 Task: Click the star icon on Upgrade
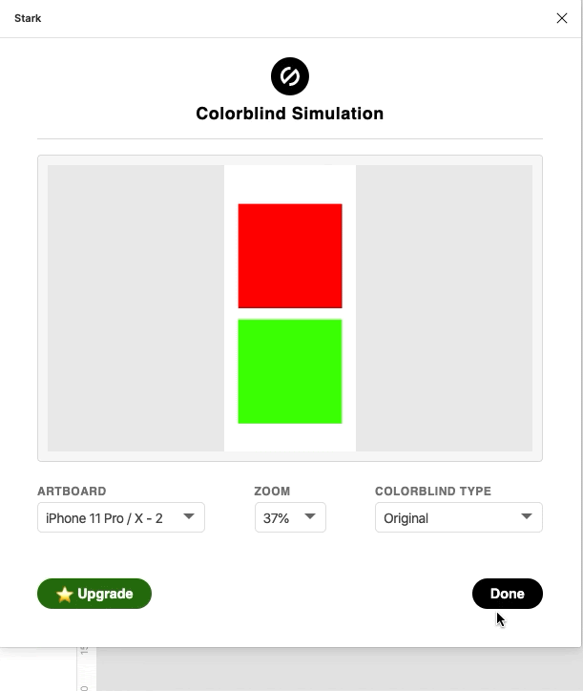pos(65,594)
